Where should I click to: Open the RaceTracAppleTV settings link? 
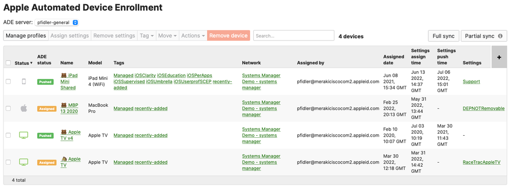coord(481,162)
